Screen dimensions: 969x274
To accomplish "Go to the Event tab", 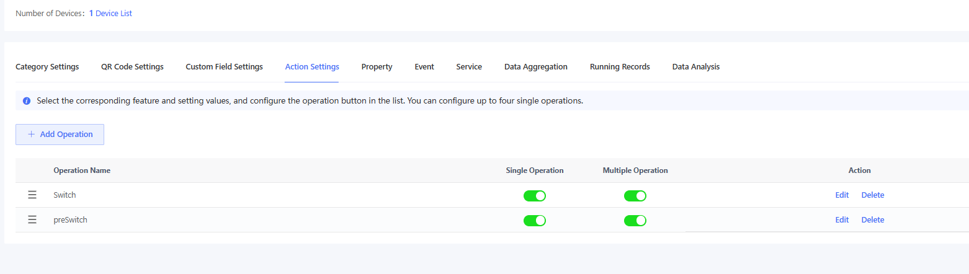I will 424,67.
